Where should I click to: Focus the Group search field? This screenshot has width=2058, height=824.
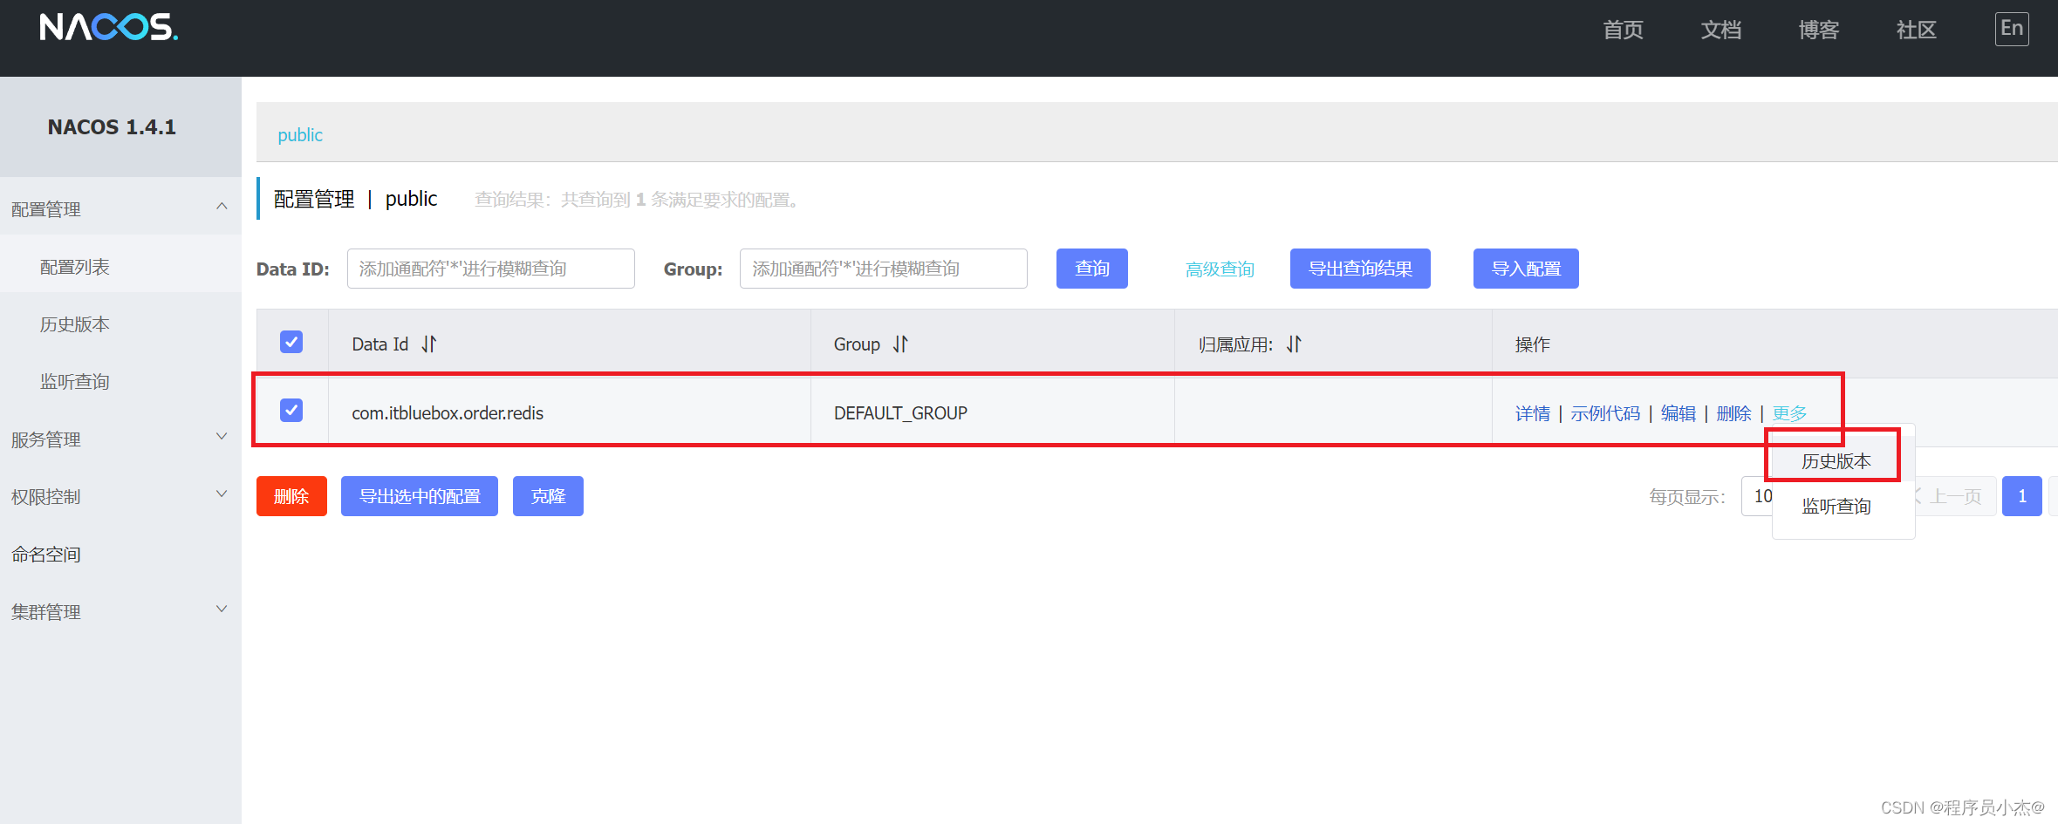click(x=884, y=269)
